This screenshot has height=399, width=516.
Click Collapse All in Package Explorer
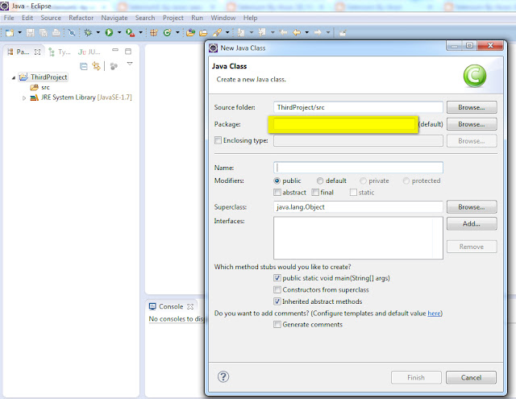pyautogui.click(x=84, y=66)
